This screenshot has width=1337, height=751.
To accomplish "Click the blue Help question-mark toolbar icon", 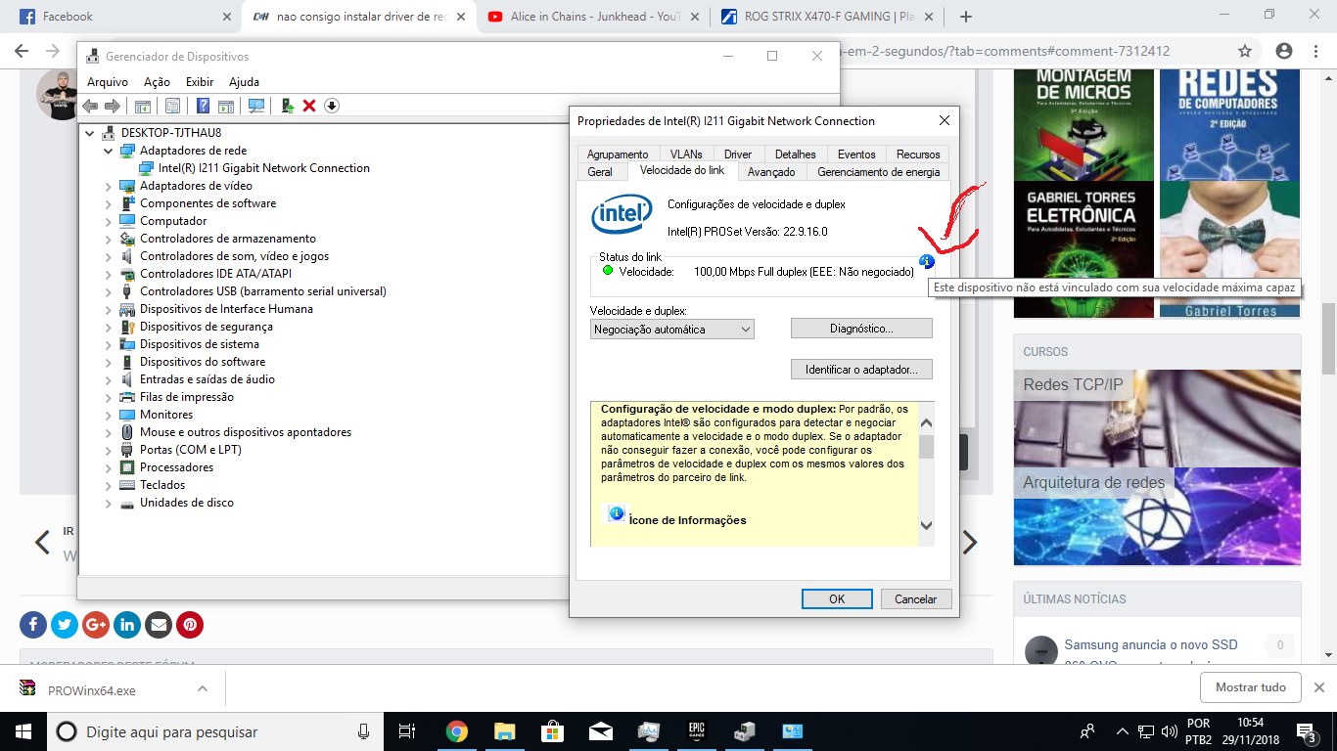I will tap(204, 106).
